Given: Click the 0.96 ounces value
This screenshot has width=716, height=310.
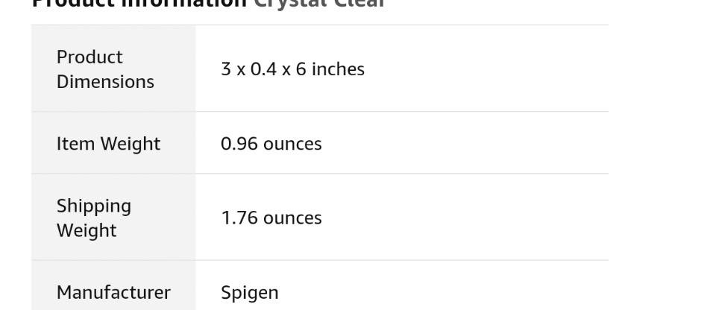Looking at the screenshot, I should (x=271, y=144).
